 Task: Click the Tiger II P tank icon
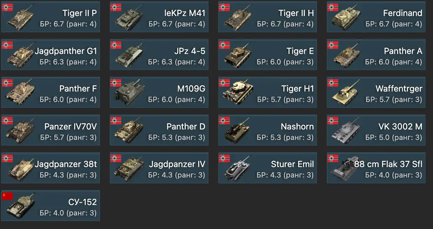(x=21, y=17)
